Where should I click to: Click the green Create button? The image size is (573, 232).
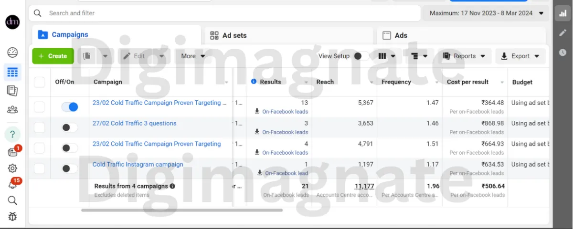(x=53, y=56)
